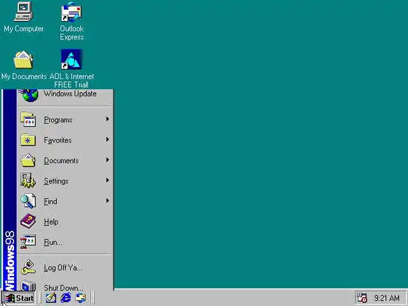Click the Windows Update globe icon
This screenshot has width=408, height=306.
point(29,95)
